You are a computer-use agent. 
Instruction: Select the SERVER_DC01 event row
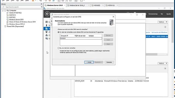pyautogui.click(x=112, y=81)
